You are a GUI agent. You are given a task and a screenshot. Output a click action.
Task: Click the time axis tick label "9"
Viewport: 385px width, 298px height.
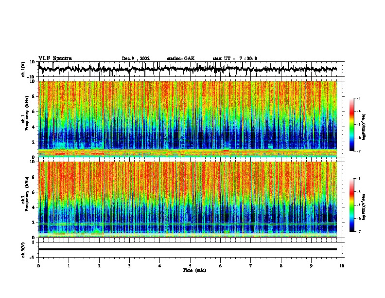311,266
